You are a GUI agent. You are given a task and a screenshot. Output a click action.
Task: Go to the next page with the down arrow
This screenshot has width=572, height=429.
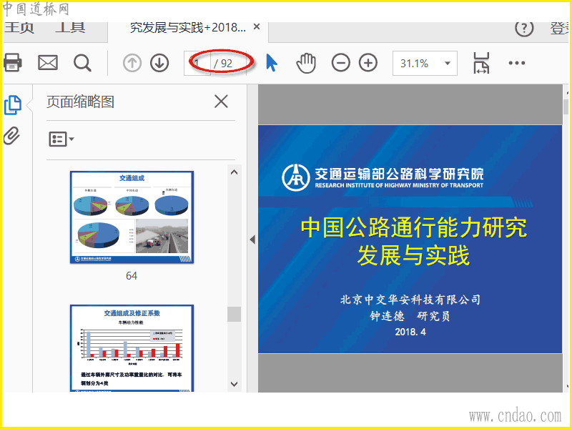click(159, 63)
